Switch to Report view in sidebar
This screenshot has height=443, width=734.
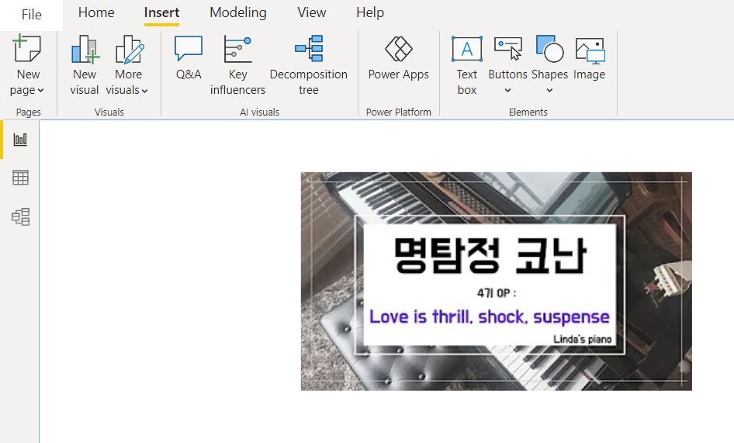click(x=20, y=139)
